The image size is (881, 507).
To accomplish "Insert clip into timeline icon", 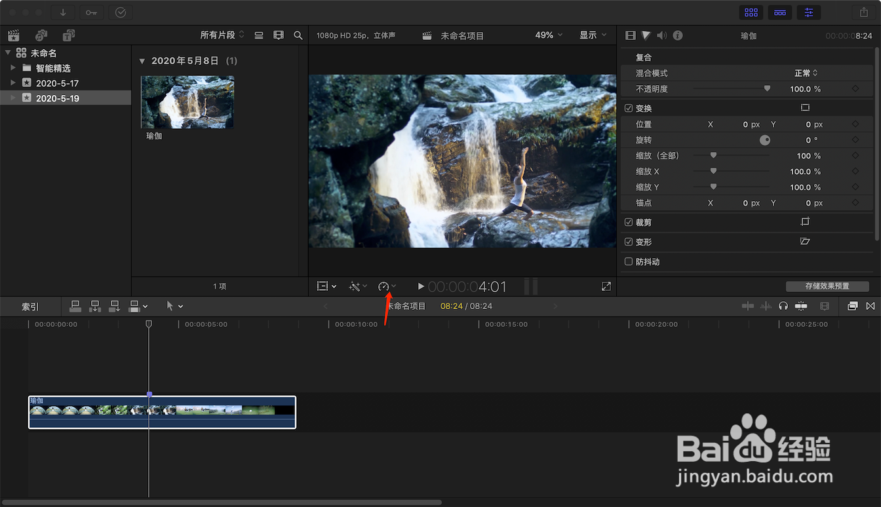I will (95, 306).
